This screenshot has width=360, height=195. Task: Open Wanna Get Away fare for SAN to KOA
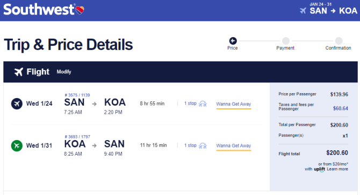234,104
